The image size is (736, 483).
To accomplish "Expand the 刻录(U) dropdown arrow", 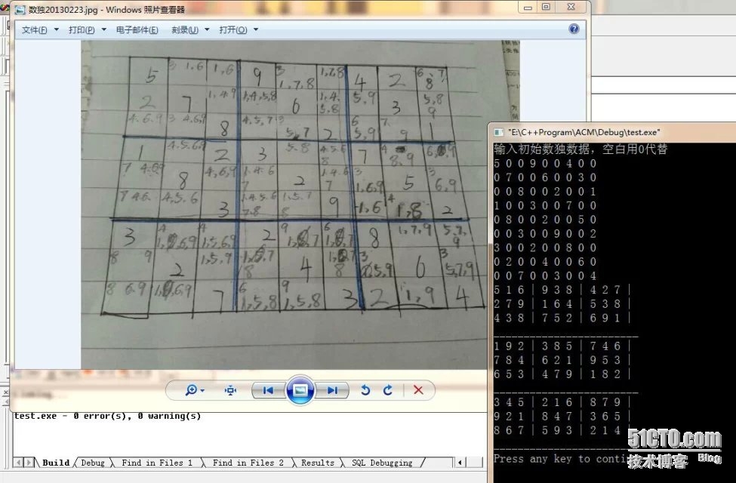I will [x=207, y=29].
